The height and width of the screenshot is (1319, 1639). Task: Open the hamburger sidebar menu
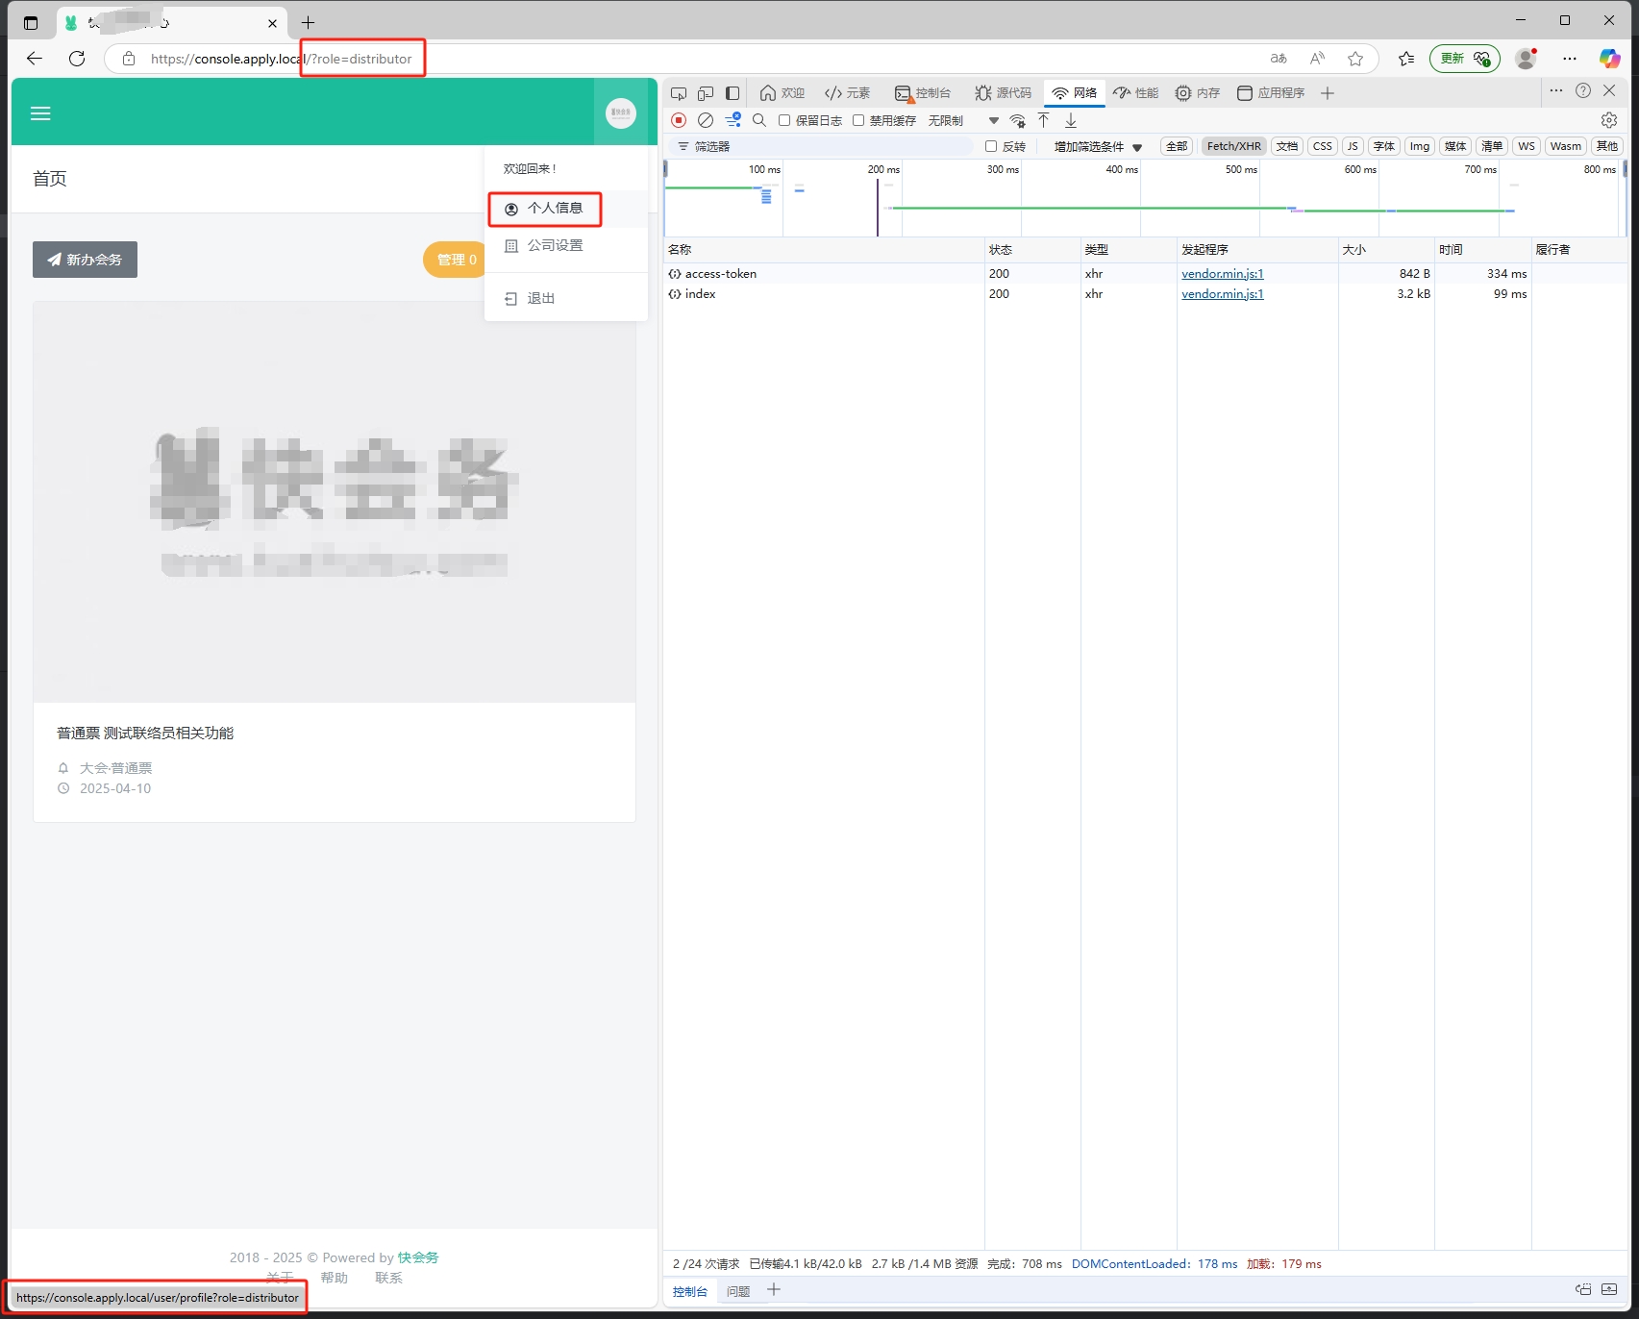(x=40, y=113)
